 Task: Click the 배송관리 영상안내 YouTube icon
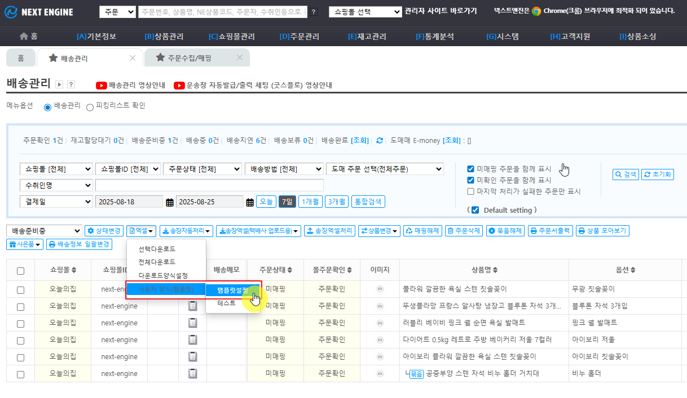[102, 86]
